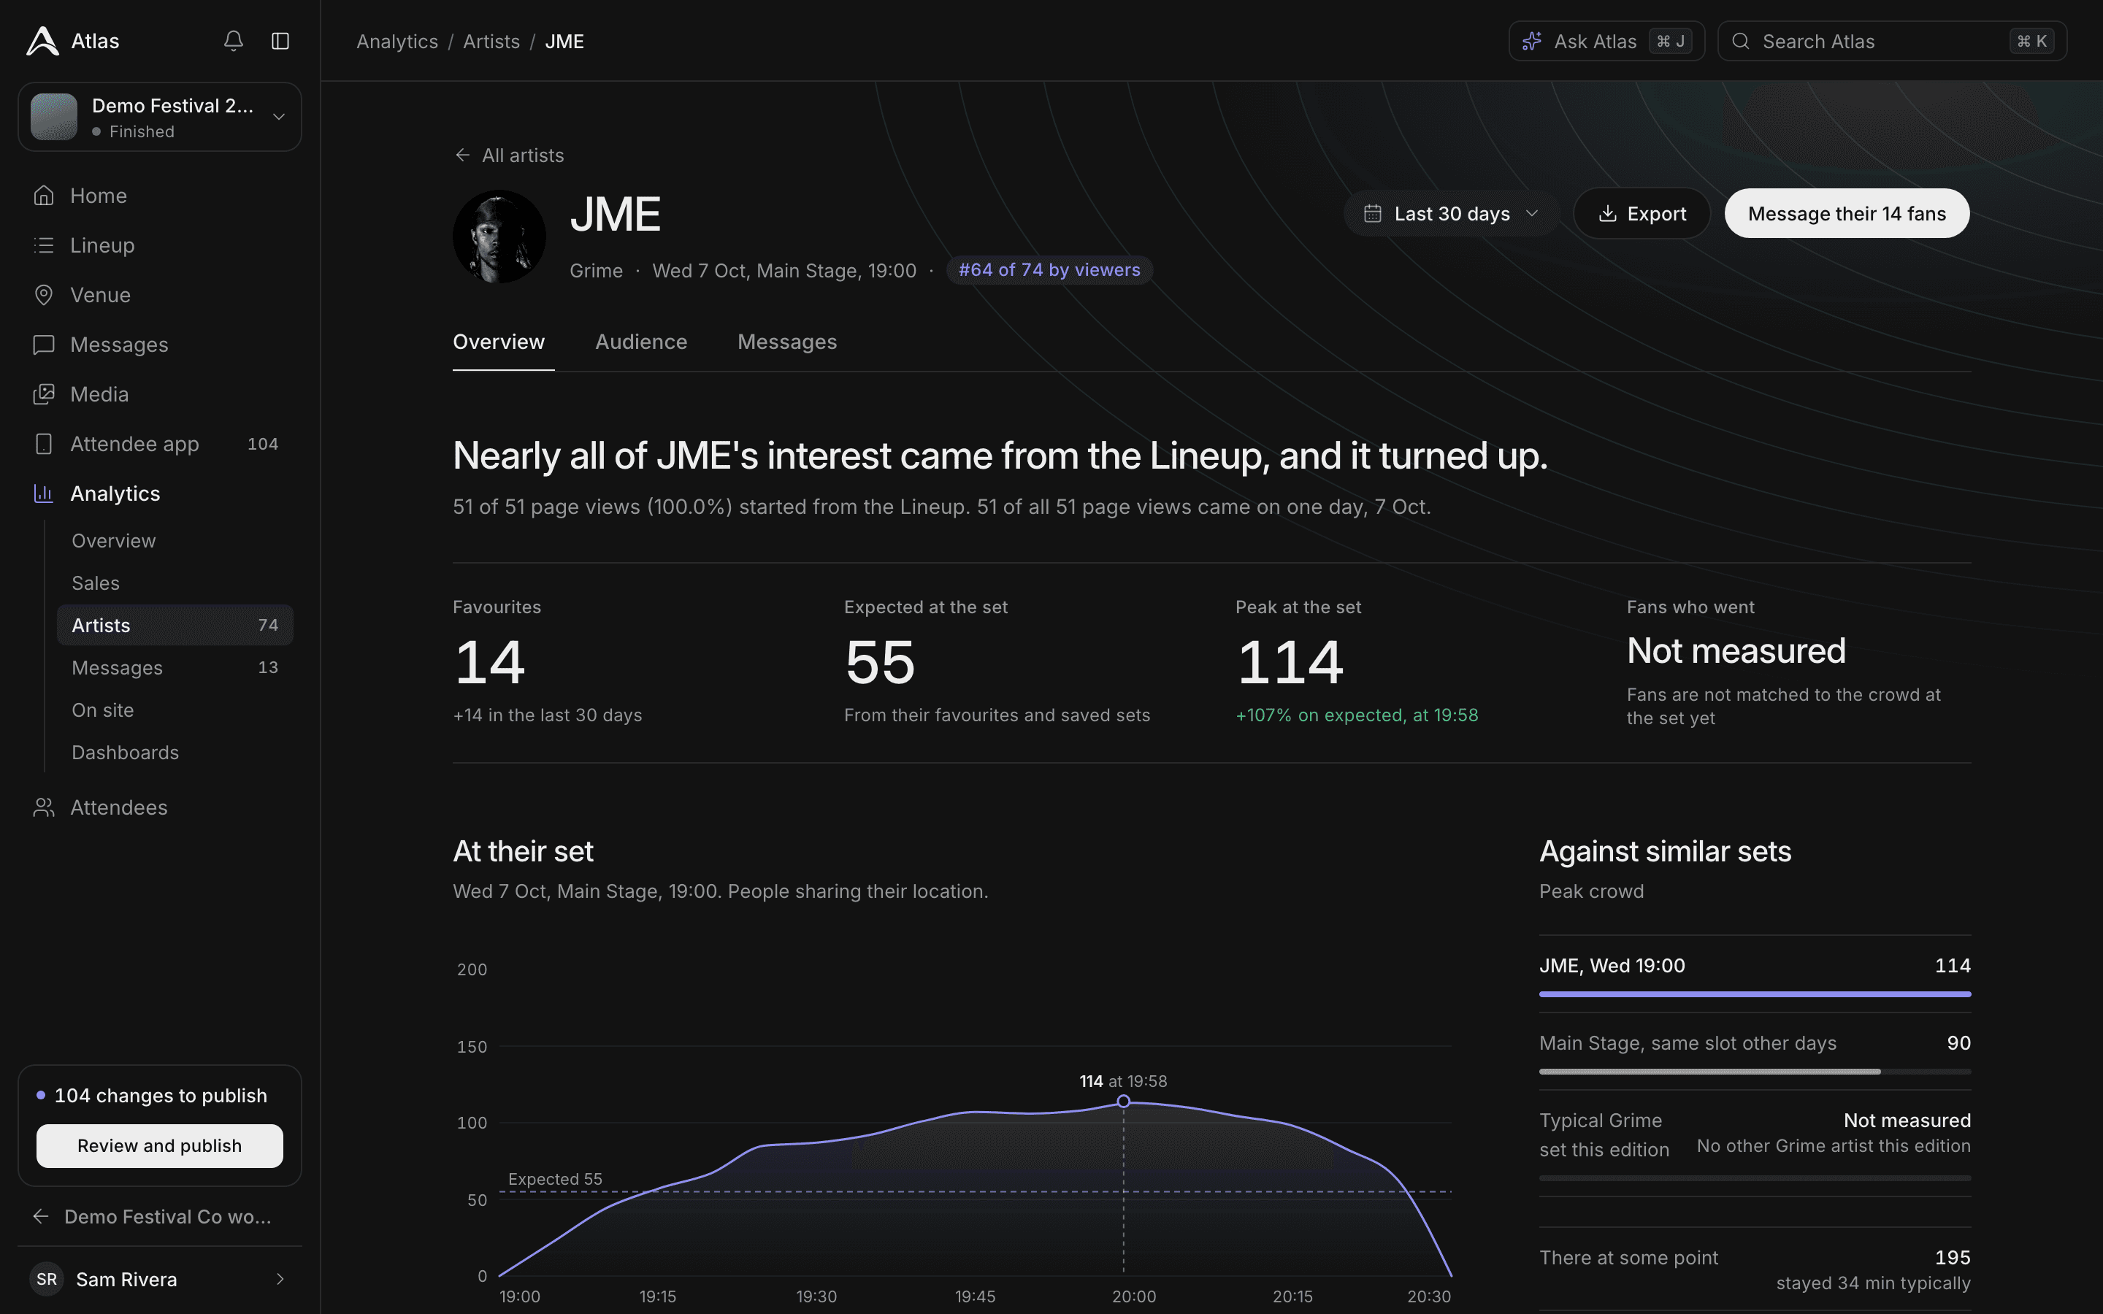Go to Analytics breadcrumb link
Viewport: 2103px width, 1314px height.
click(397, 42)
